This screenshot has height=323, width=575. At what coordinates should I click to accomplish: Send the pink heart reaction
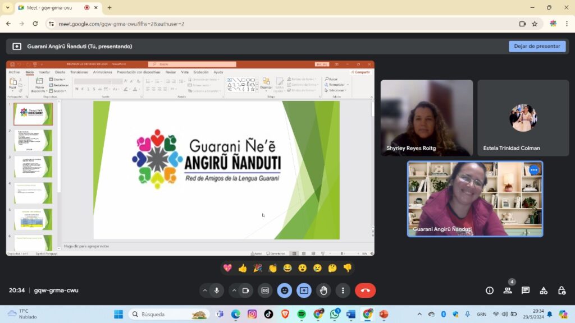tap(227, 268)
